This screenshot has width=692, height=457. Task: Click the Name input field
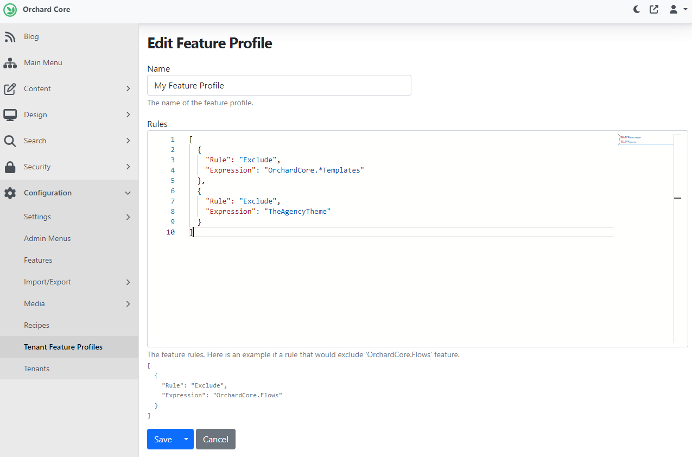pyautogui.click(x=279, y=85)
